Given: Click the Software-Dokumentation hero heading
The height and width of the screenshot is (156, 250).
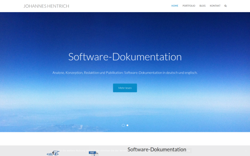Looking at the screenshot, I should pyautogui.click(x=125, y=57).
